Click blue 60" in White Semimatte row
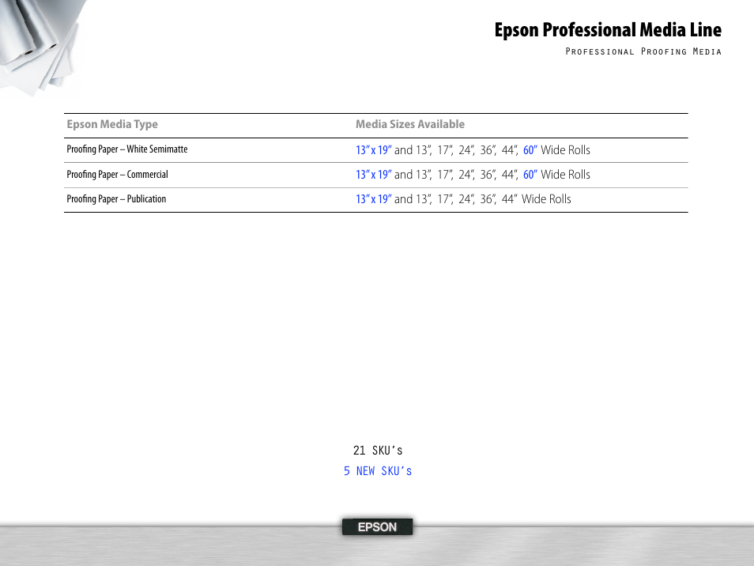Screen dimensions: 754x566 point(530,150)
